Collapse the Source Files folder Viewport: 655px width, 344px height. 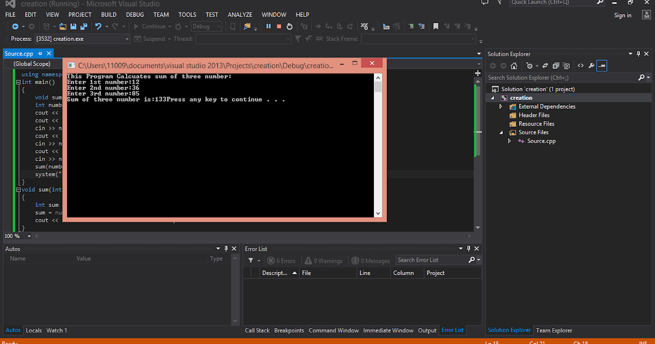(x=501, y=132)
